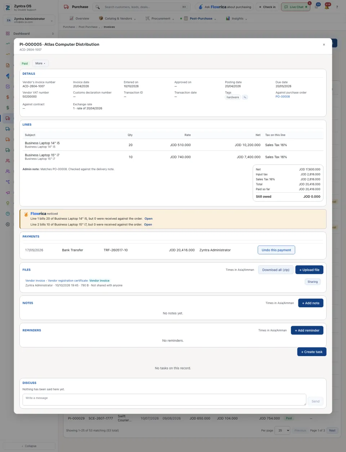Click the megaphone sidebar icon
The width and height of the screenshot is (346, 452).
8,192
